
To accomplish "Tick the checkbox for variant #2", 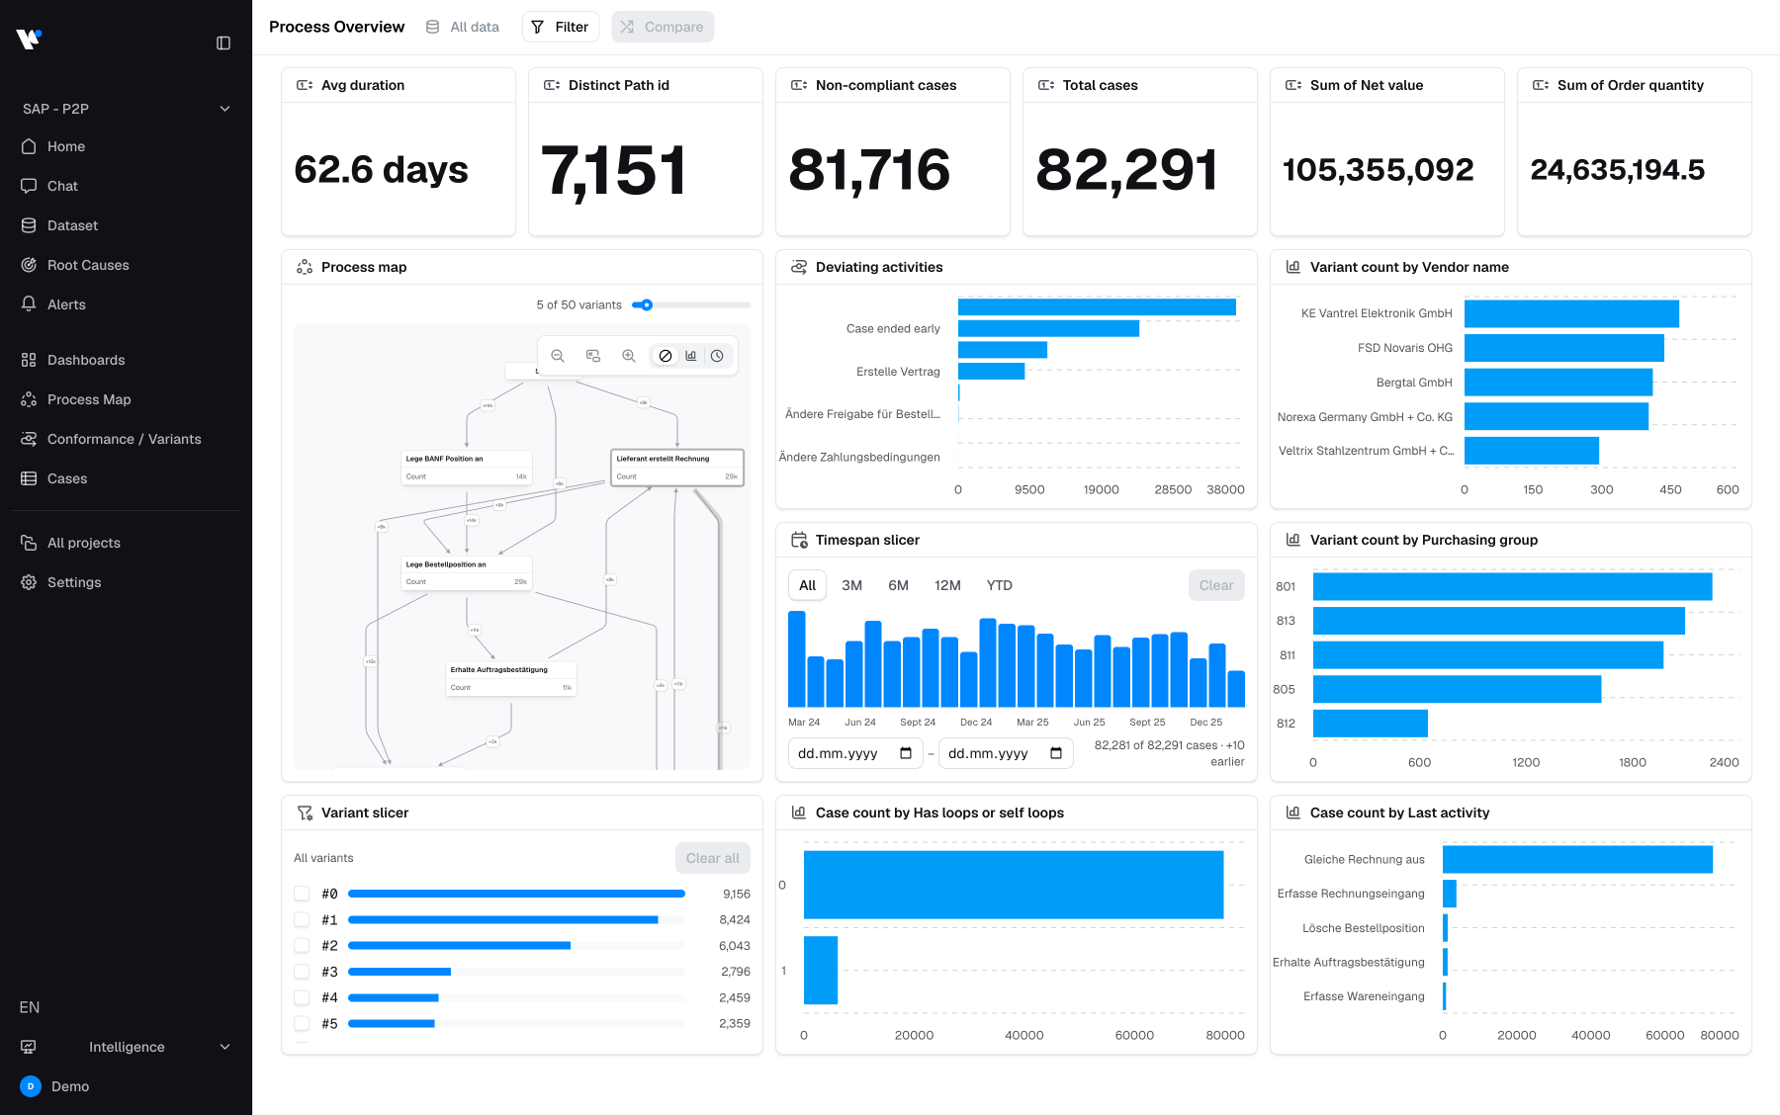I will tap(302, 946).
